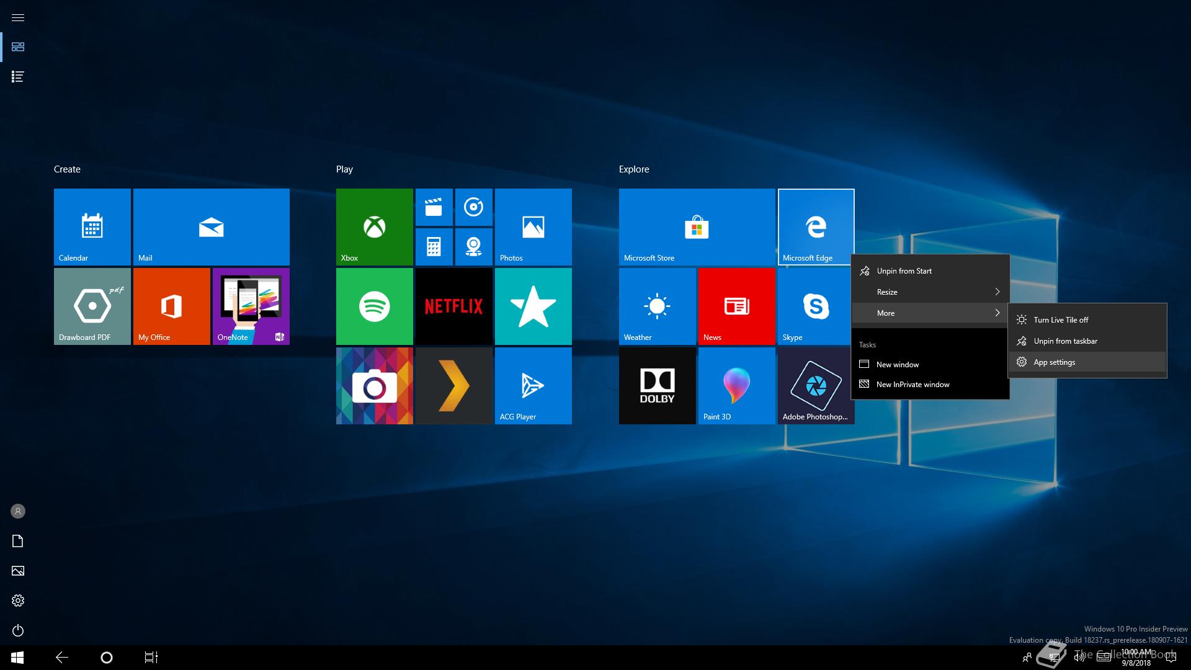Open the Calculator small tile

[434, 247]
